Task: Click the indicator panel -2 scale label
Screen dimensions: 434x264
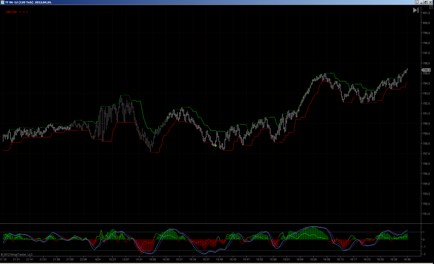Action: (423, 254)
